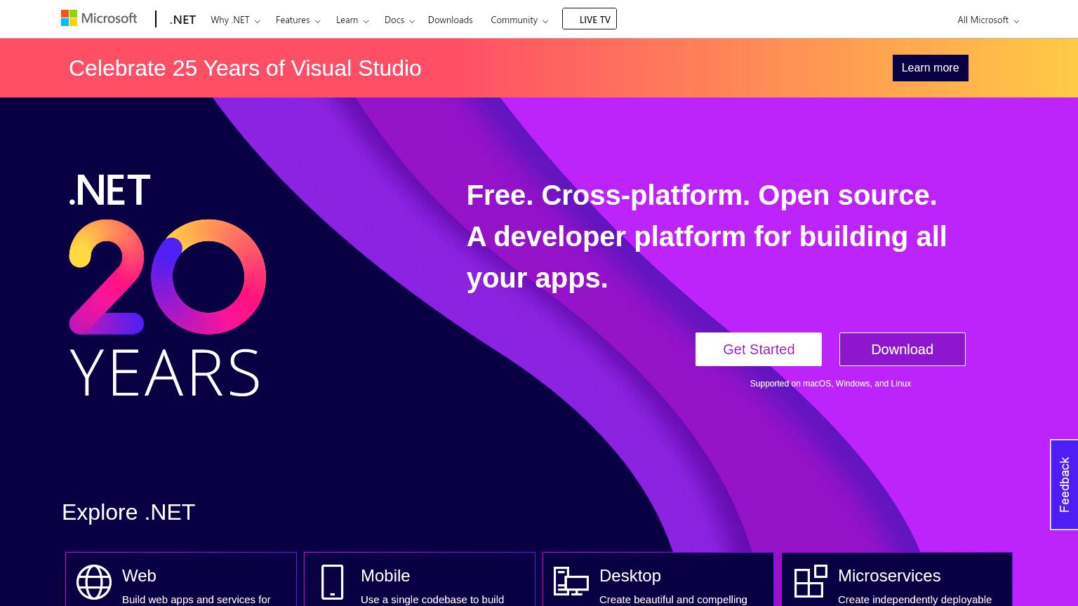Open the Microservices blocks icon

[811, 581]
